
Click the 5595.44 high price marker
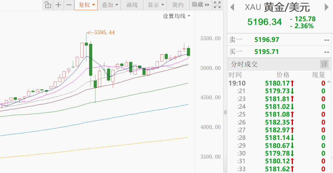[x=104, y=33]
